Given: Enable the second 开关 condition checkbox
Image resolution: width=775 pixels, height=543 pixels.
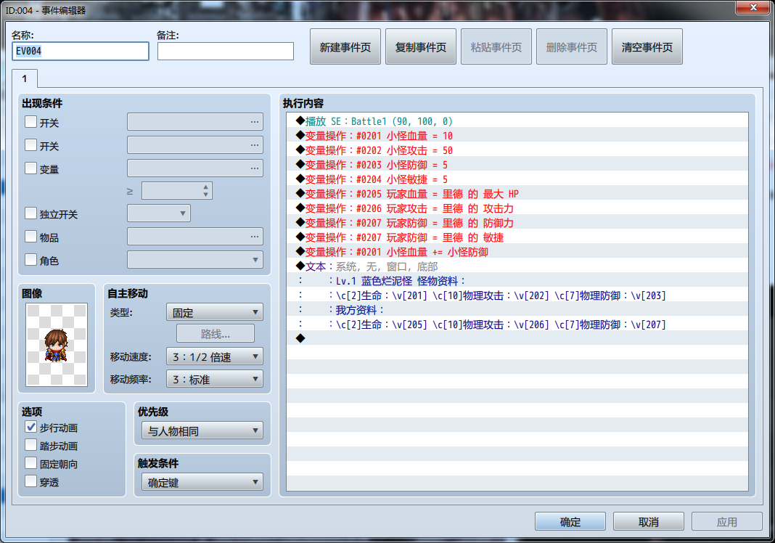Looking at the screenshot, I should click(30, 145).
